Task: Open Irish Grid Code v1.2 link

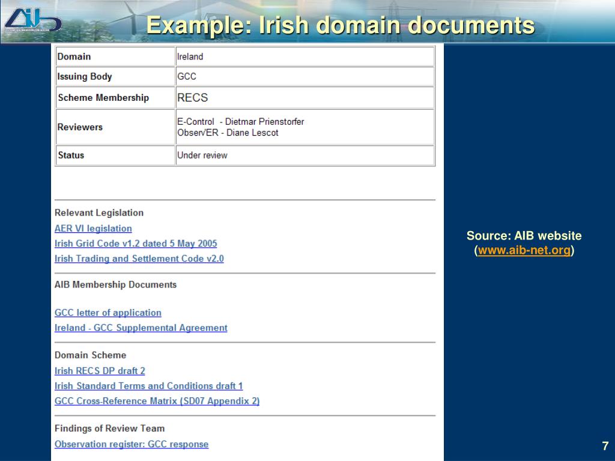Action: pos(136,244)
